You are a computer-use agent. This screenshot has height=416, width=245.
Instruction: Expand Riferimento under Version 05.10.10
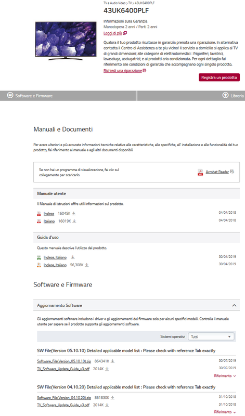pyautogui.click(x=225, y=376)
